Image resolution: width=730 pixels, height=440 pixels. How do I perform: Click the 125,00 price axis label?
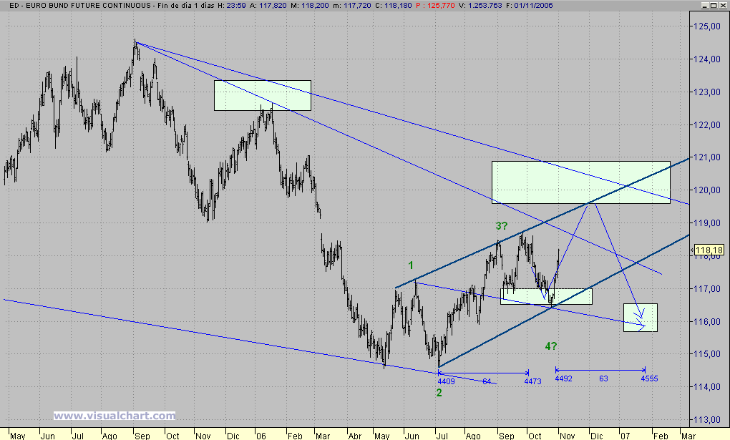[706, 26]
